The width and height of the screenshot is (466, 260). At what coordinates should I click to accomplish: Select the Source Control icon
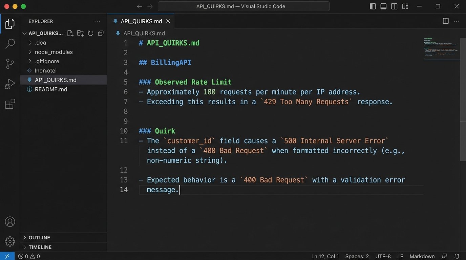click(x=10, y=64)
